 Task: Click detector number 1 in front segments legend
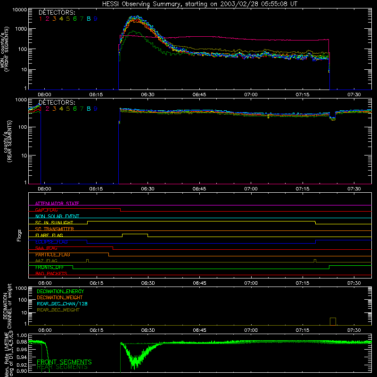pyautogui.click(x=41, y=19)
